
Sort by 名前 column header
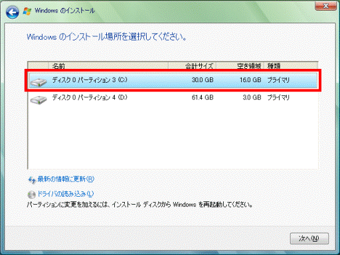[x=108, y=66]
